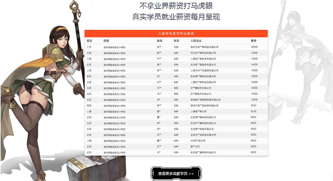The height and width of the screenshot is (181, 333).
Task: Click student name 邓*
Action: [159, 100]
